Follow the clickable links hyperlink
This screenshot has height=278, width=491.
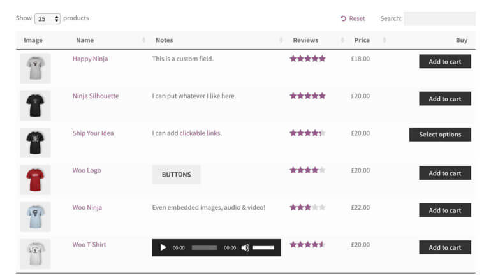coord(200,133)
